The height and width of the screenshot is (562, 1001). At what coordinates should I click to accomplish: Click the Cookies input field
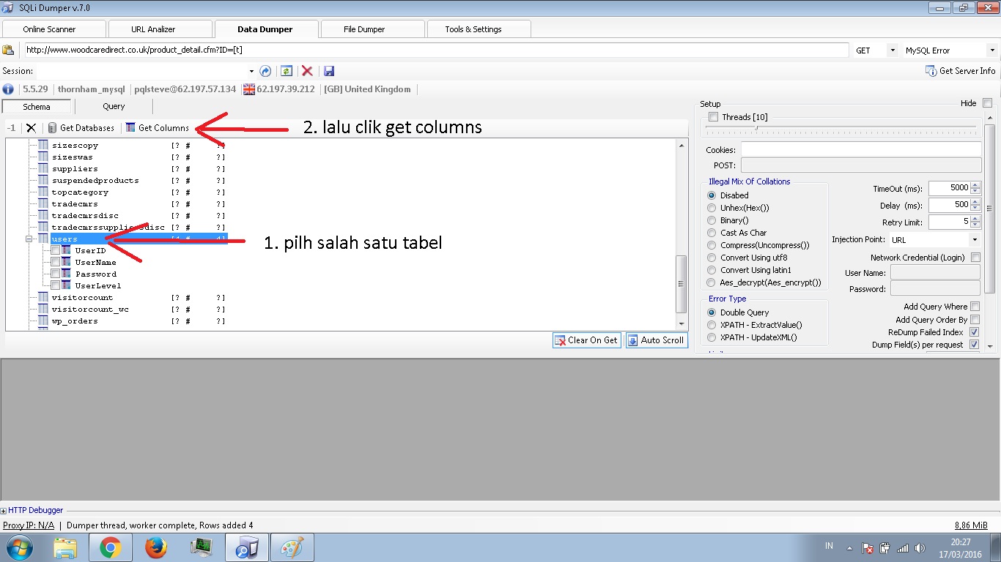(861, 149)
